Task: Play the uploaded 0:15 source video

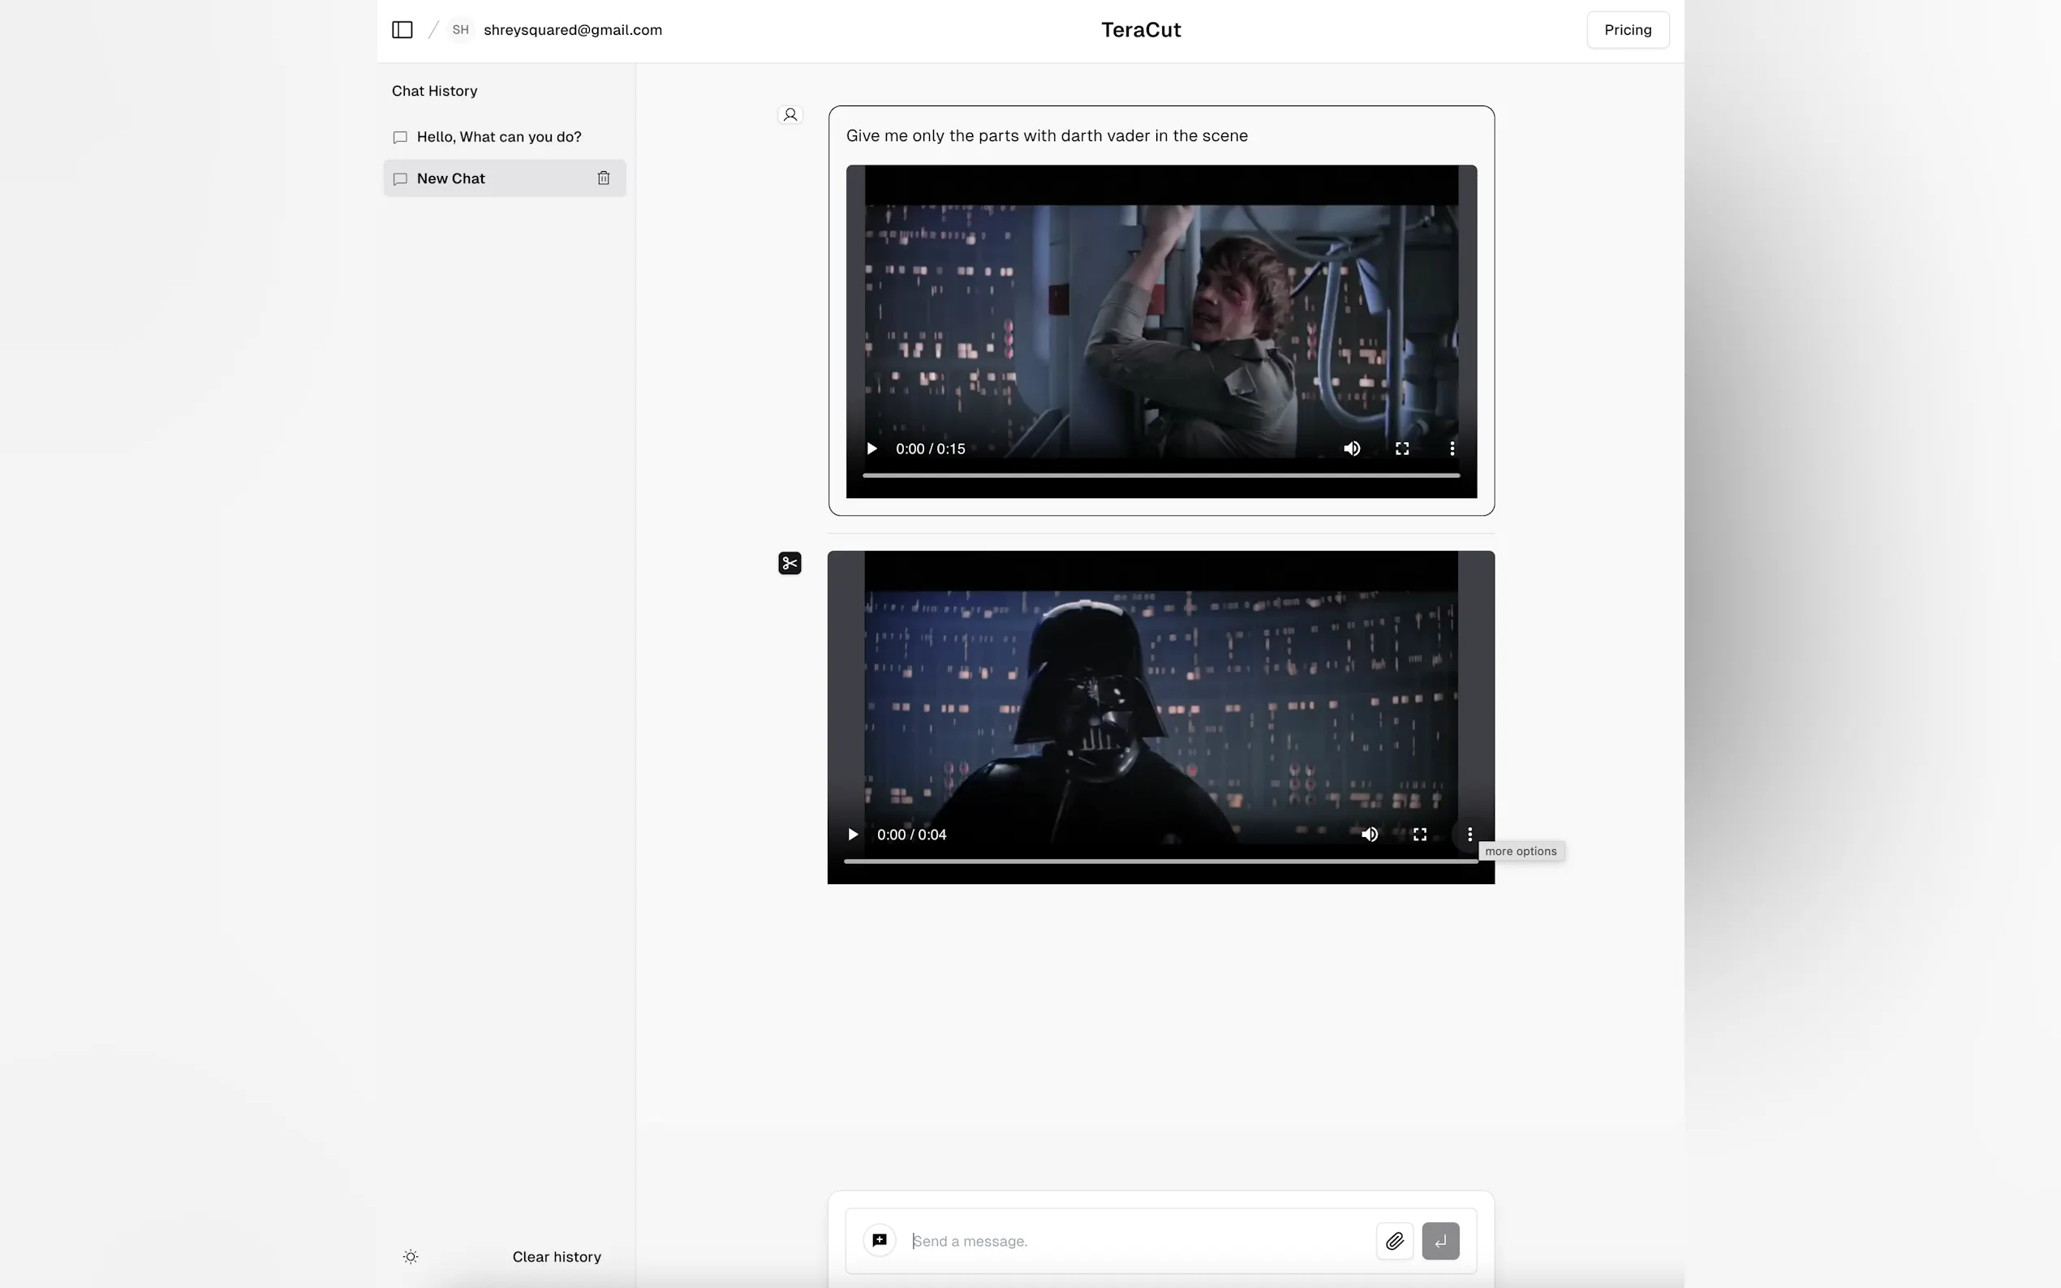Action: click(871, 449)
